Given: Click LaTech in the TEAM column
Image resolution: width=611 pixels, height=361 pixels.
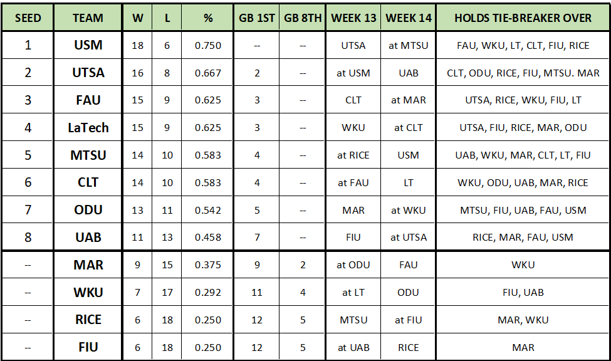Looking at the screenshot, I should (x=88, y=128).
